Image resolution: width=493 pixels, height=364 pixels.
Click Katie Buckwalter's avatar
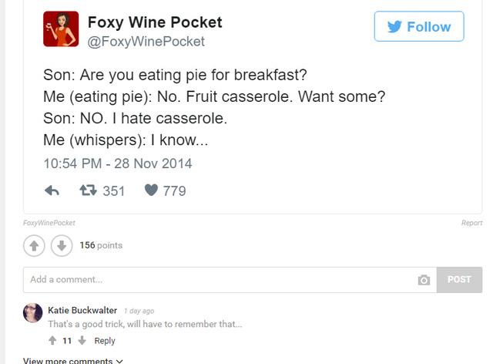click(x=33, y=312)
